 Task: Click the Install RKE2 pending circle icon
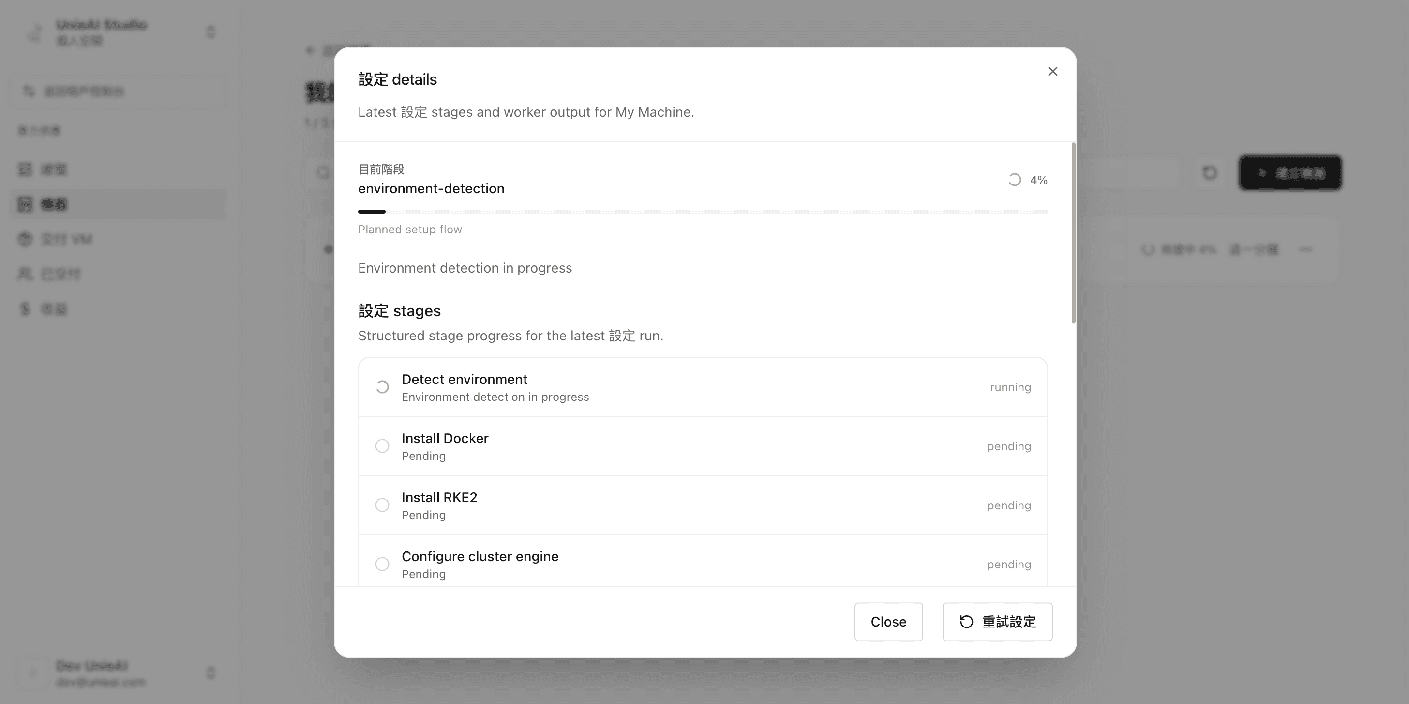(382, 505)
